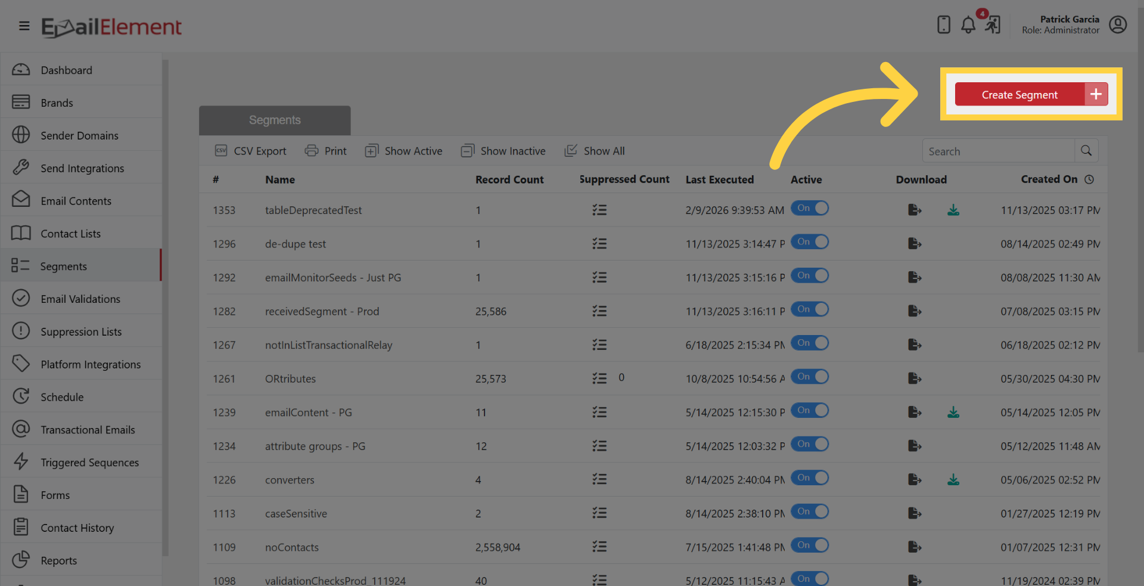Sort by Last Executed column header
1144x586 pixels.
[720, 179]
